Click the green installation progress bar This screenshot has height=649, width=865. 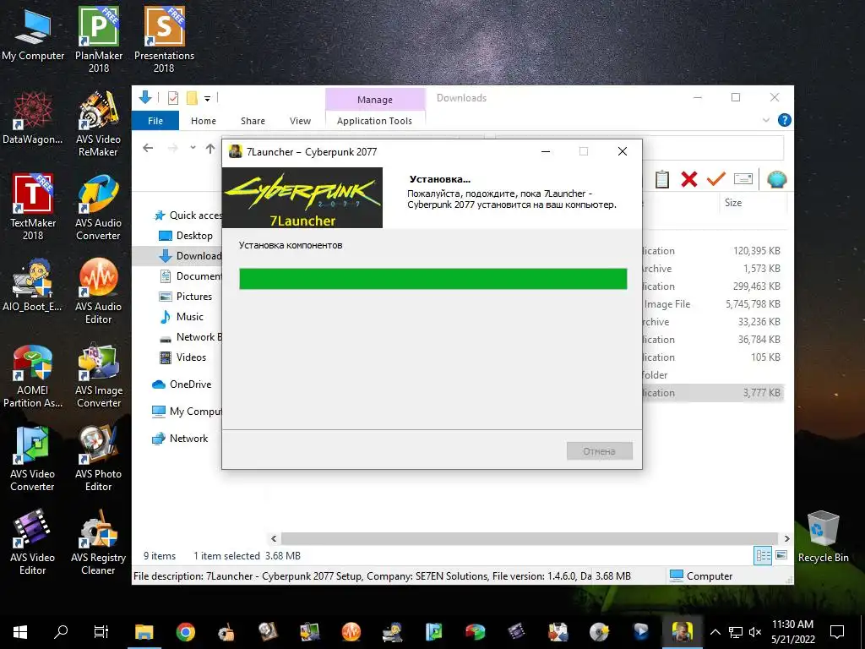(433, 279)
